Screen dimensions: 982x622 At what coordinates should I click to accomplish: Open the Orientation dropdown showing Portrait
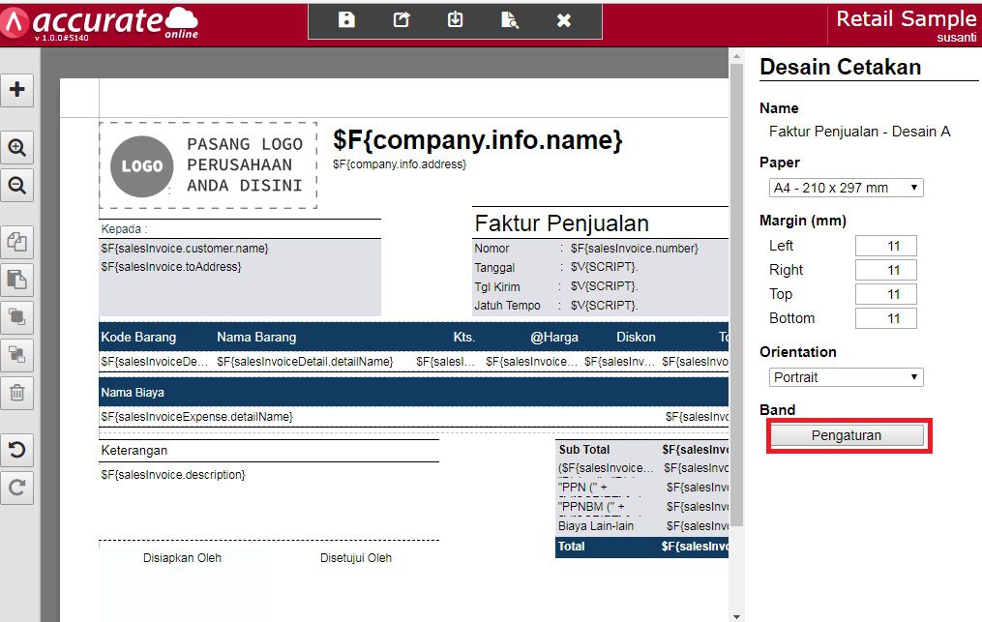click(844, 377)
